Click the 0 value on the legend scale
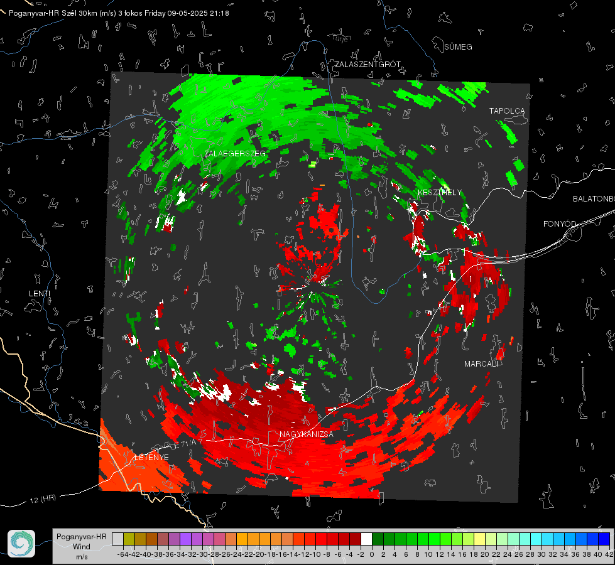This screenshot has height=565, width=615. [x=373, y=554]
